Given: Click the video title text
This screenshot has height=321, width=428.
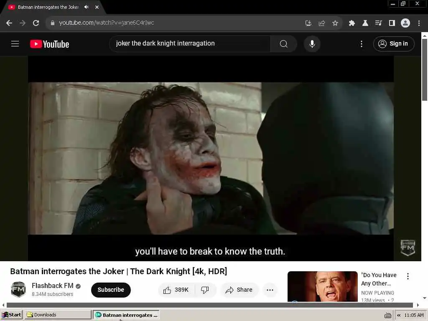Looking at the screenshot, I should 118,271.
